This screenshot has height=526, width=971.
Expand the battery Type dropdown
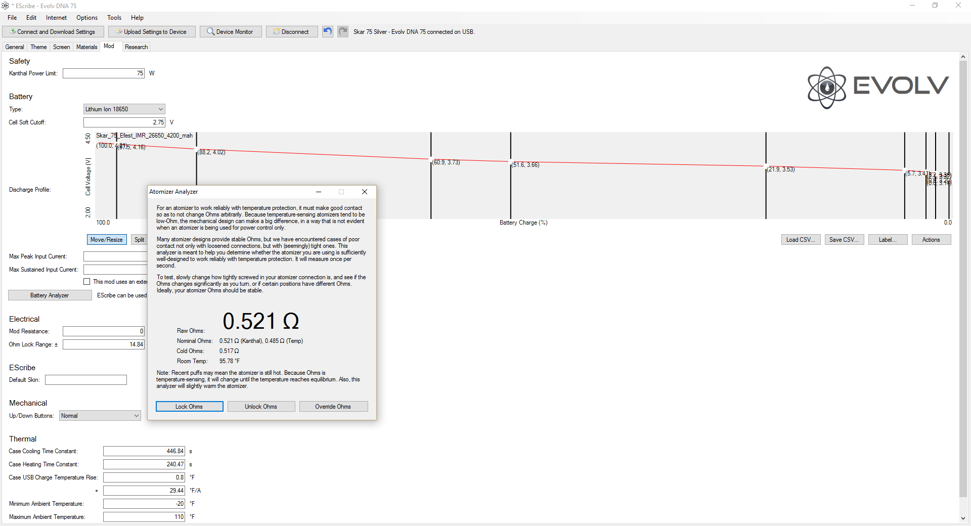(160, 109)
